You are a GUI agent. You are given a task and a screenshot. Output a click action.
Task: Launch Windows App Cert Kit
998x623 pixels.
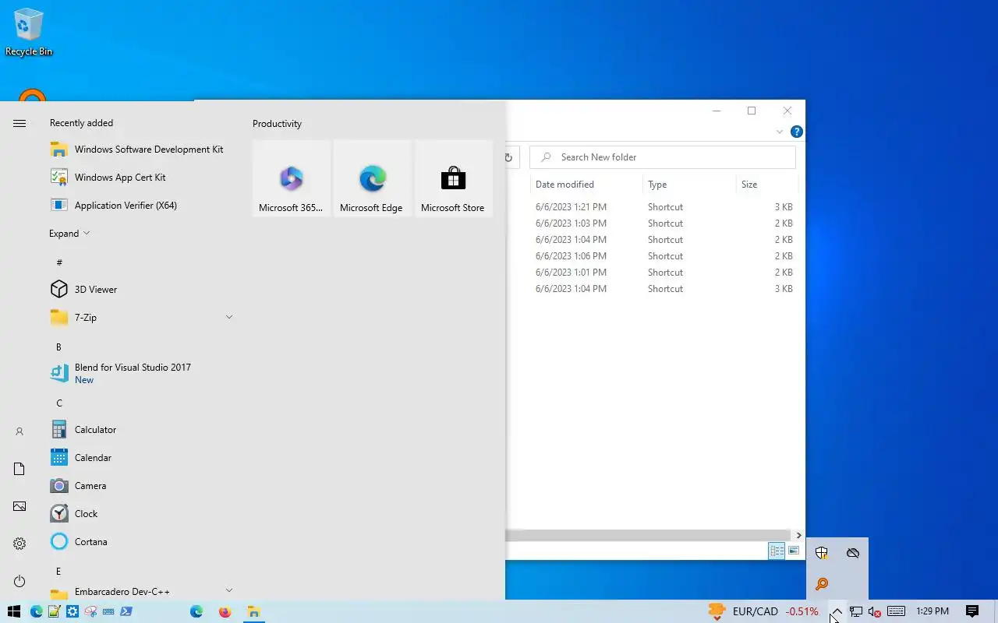(x=142, y=178)
